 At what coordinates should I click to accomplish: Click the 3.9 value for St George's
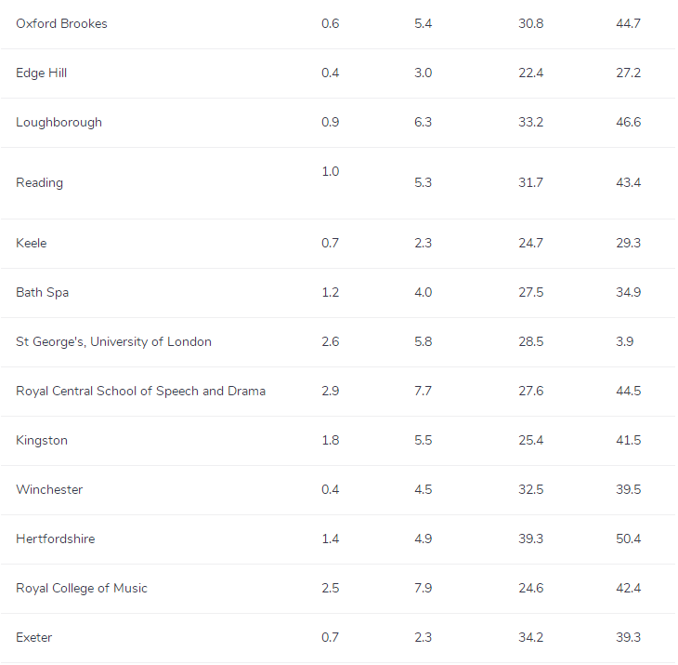(x=624, y=341)
